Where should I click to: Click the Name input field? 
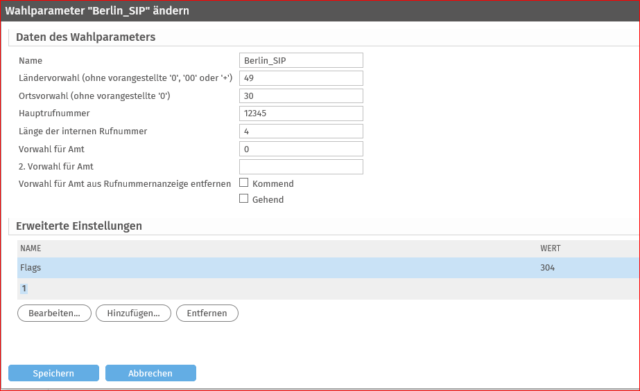click(x=301, y=60)
